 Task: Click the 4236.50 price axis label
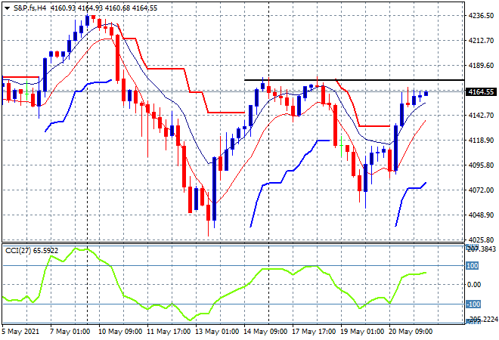point(481,16)
